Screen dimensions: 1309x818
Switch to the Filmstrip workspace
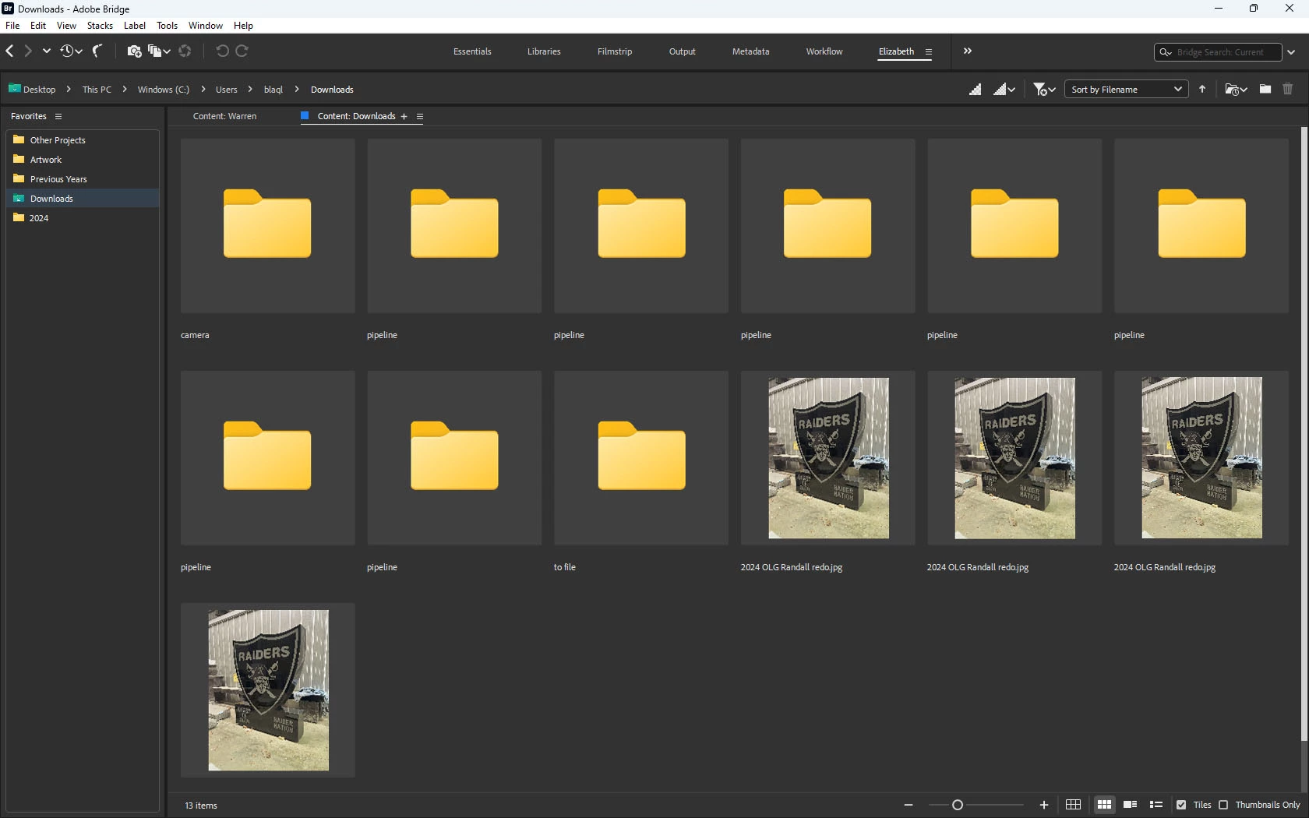pyautogui.click(x=615, y=51)
